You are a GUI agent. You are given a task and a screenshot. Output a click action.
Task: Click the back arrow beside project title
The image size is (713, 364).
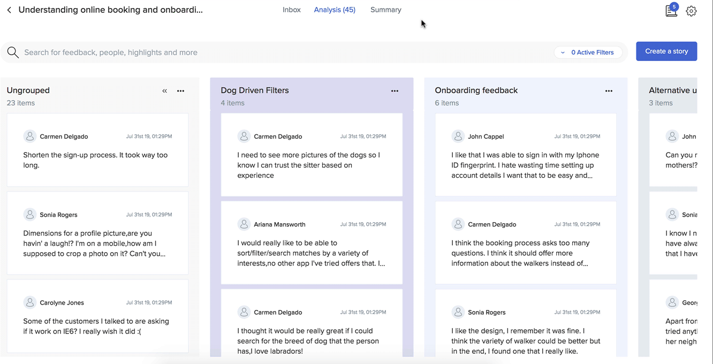click(9, 10)
